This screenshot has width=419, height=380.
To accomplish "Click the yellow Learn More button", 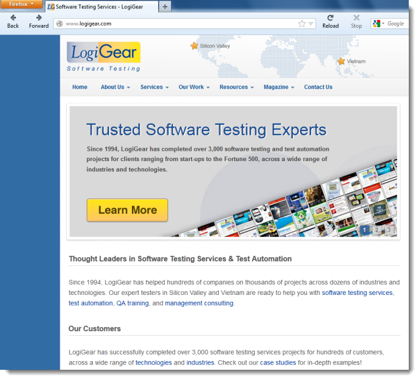I will (x=127, y=210).
